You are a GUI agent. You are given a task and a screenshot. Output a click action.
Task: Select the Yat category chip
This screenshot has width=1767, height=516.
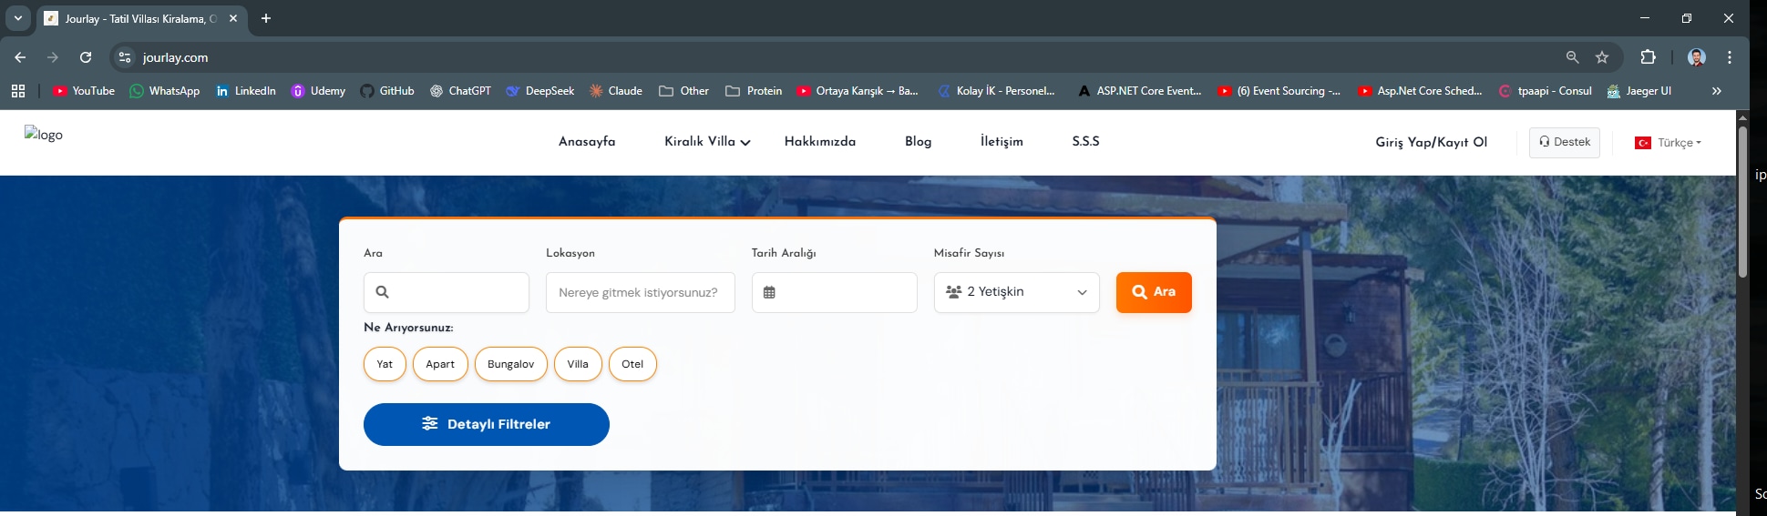[385, 364]
